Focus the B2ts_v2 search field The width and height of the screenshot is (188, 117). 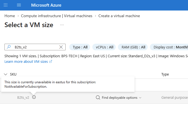coord(35,47)
